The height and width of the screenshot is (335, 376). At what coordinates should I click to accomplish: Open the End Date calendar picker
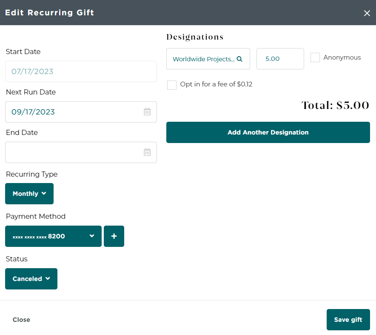[x=147, y=152]
